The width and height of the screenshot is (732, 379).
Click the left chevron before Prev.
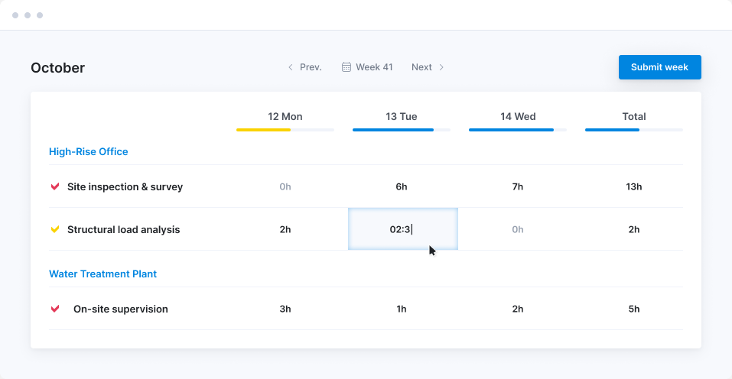pyautogui.click(x=291, y=67)
